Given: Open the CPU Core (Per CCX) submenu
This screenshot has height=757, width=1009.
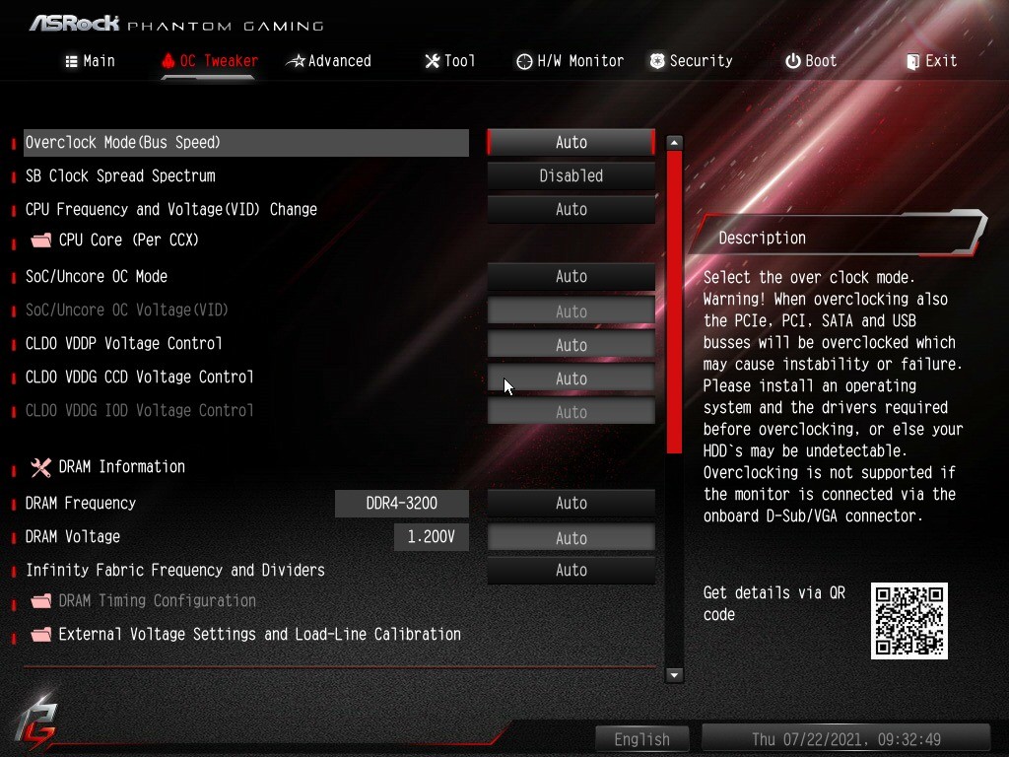Looking at the screenshot, I should [x=129, y=241].
